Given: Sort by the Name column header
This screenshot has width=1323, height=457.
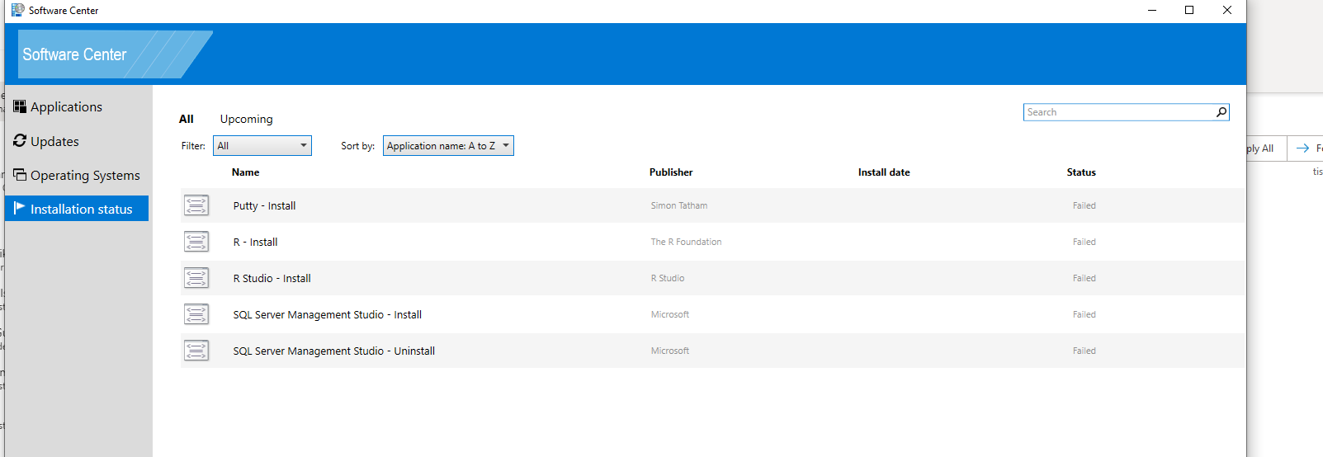Looking at the screenshot, I should click(x=245, y=172).
